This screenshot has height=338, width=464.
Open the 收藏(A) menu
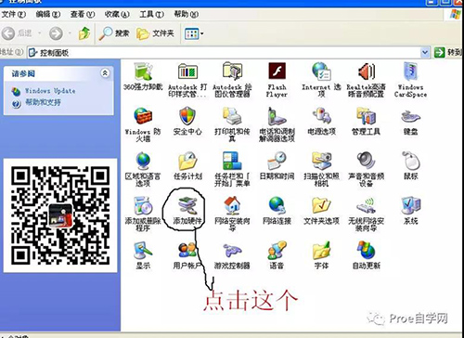click(117, 14)
